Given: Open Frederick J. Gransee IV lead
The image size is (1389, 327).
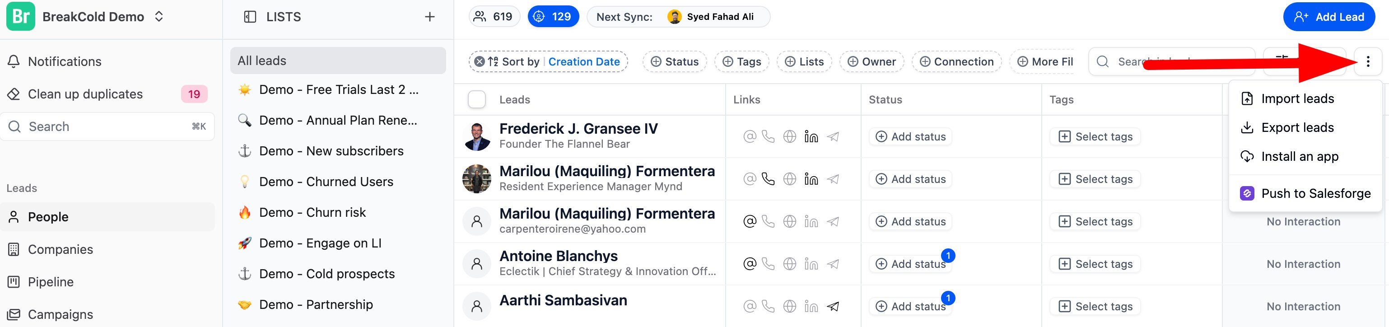Looking at the screenshot, I should point(578,129).
